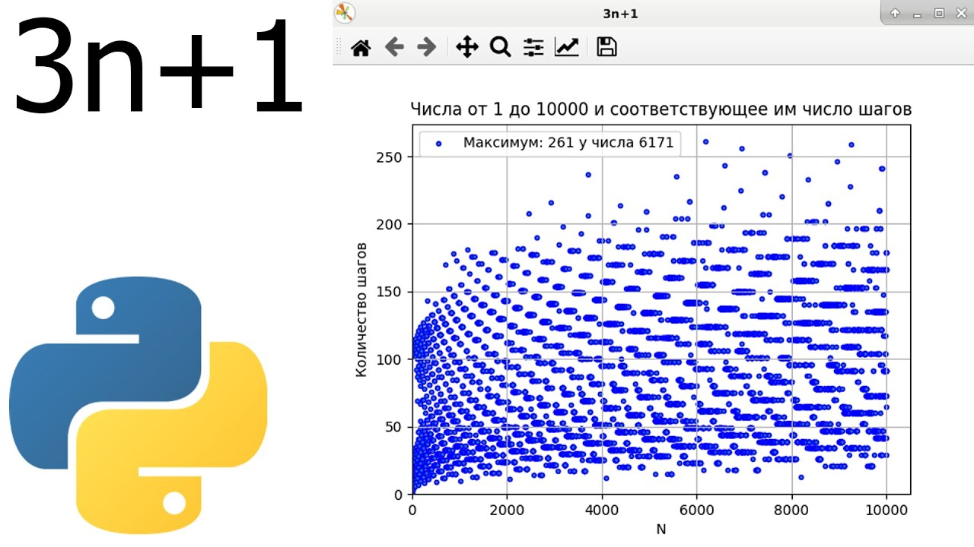Click the matplotlib app icon in title bar

[x=345, y=13]
